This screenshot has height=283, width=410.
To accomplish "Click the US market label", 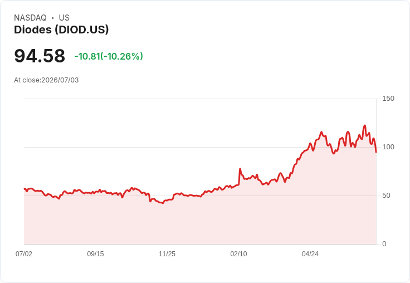I will tap(64, 18).
